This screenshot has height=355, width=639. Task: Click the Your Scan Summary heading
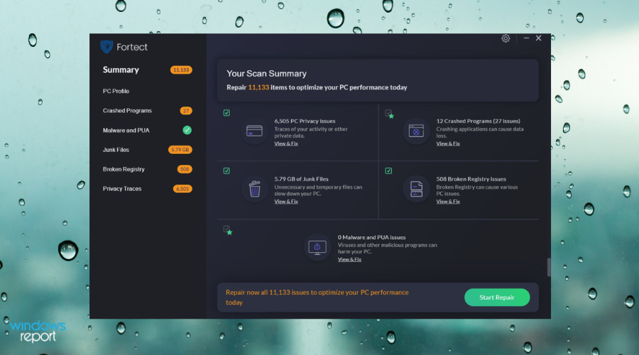pos(266,74)
